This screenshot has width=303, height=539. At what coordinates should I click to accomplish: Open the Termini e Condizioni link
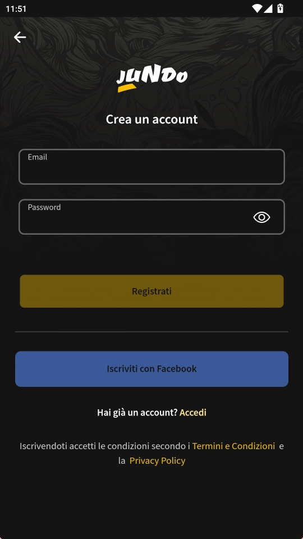click(233, 446)
